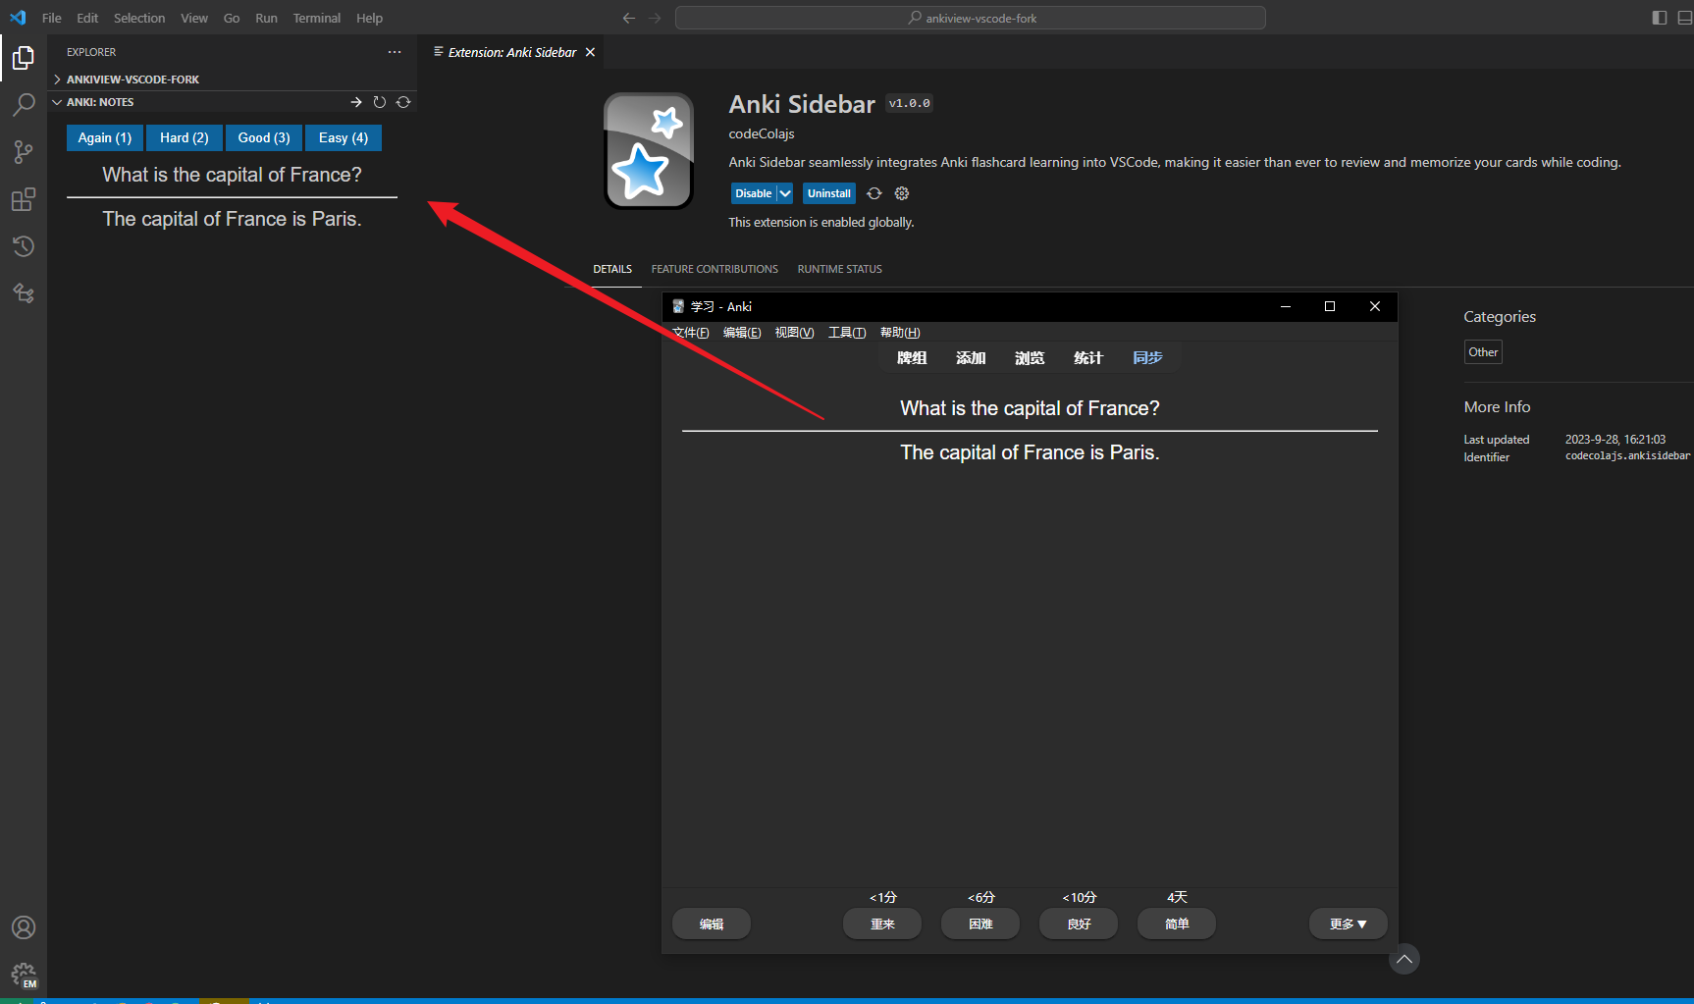Switch to the DETAILS tab

coord(612,269)
